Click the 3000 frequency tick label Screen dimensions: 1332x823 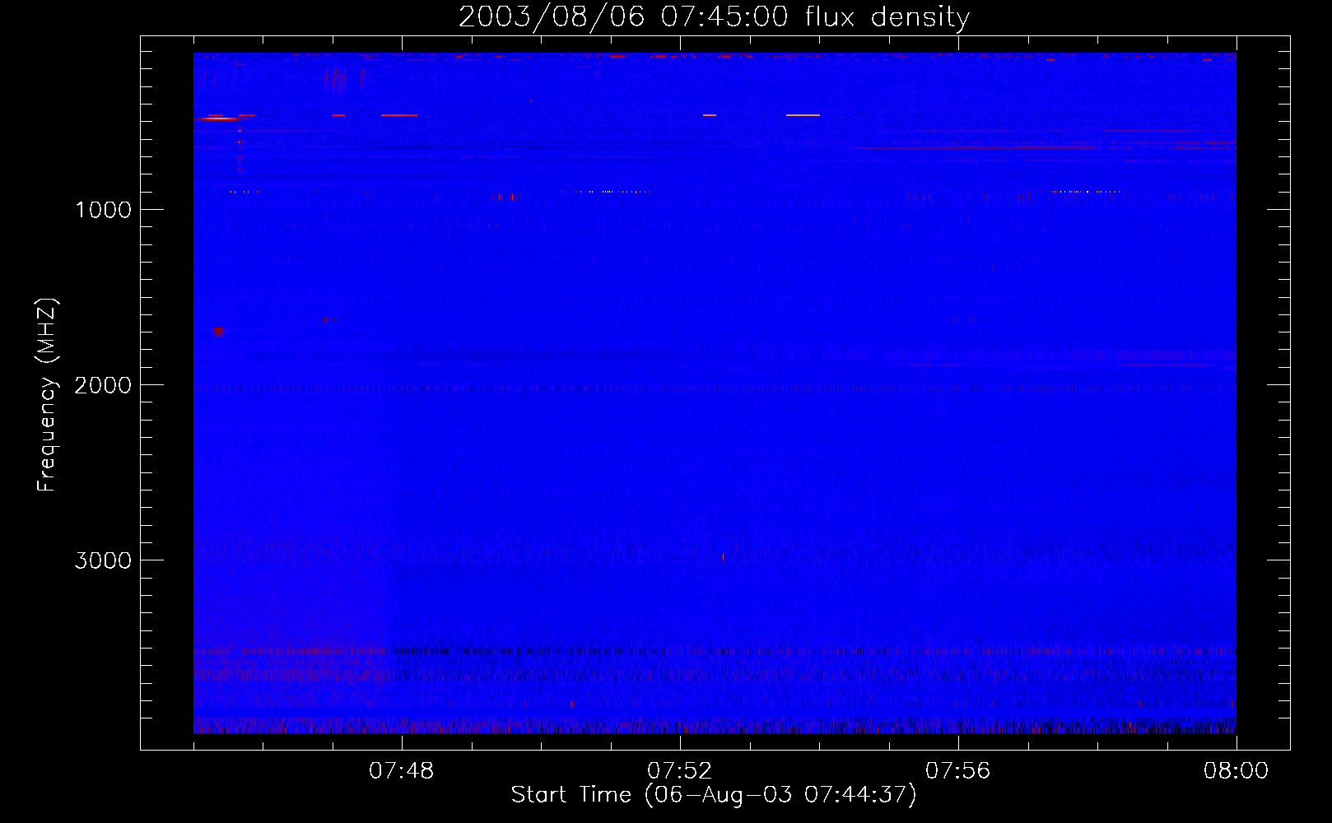click(x=103, y=560)
